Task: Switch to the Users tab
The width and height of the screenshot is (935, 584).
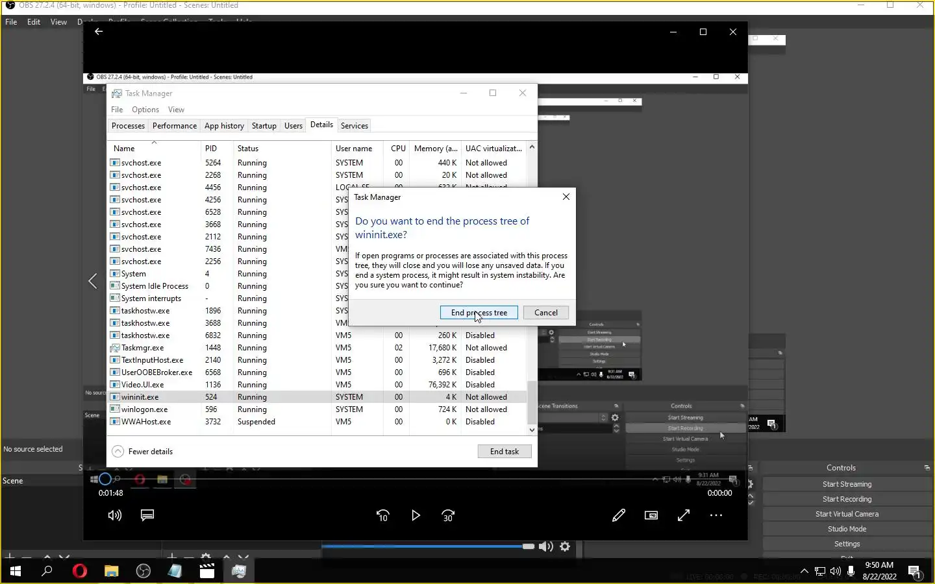Action: click(x=293, y=126)
